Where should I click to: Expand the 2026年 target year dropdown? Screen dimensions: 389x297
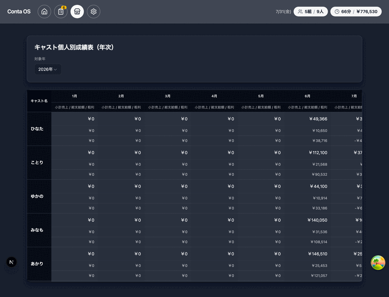pos(48,69)
